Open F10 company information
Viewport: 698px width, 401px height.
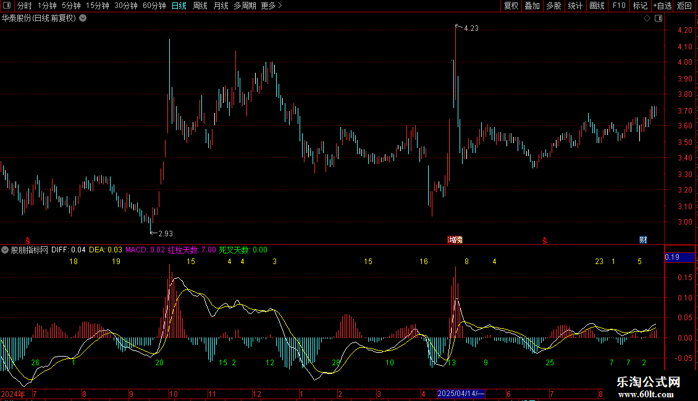[619, 6]
